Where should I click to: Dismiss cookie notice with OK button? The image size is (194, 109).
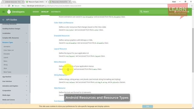coord(148,106)
